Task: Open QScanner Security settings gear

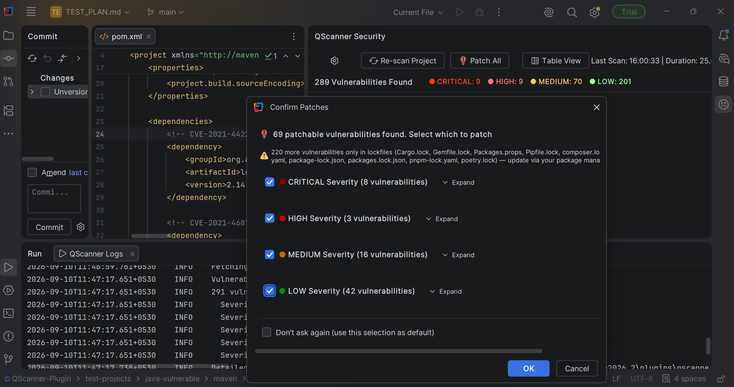Action: [335, 61]
